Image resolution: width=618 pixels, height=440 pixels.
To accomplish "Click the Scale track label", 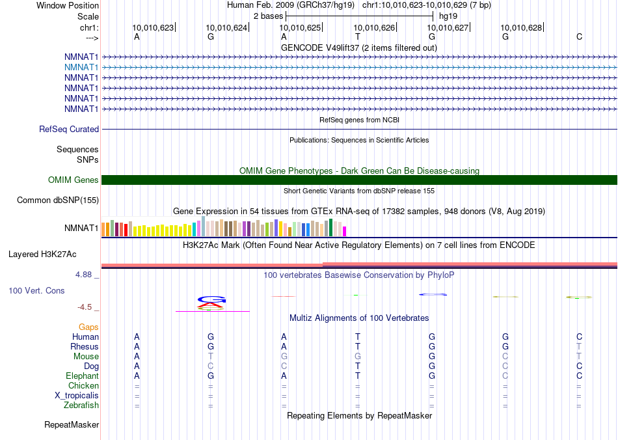I will (x=88, y=16).
